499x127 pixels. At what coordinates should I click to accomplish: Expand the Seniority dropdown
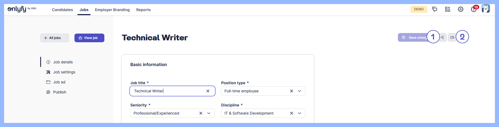click(x=209, y=113)
